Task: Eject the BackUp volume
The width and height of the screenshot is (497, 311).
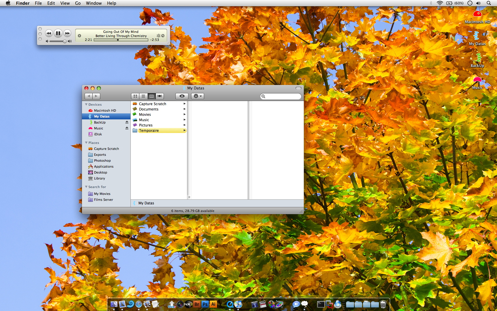Action: click(127, 122)
